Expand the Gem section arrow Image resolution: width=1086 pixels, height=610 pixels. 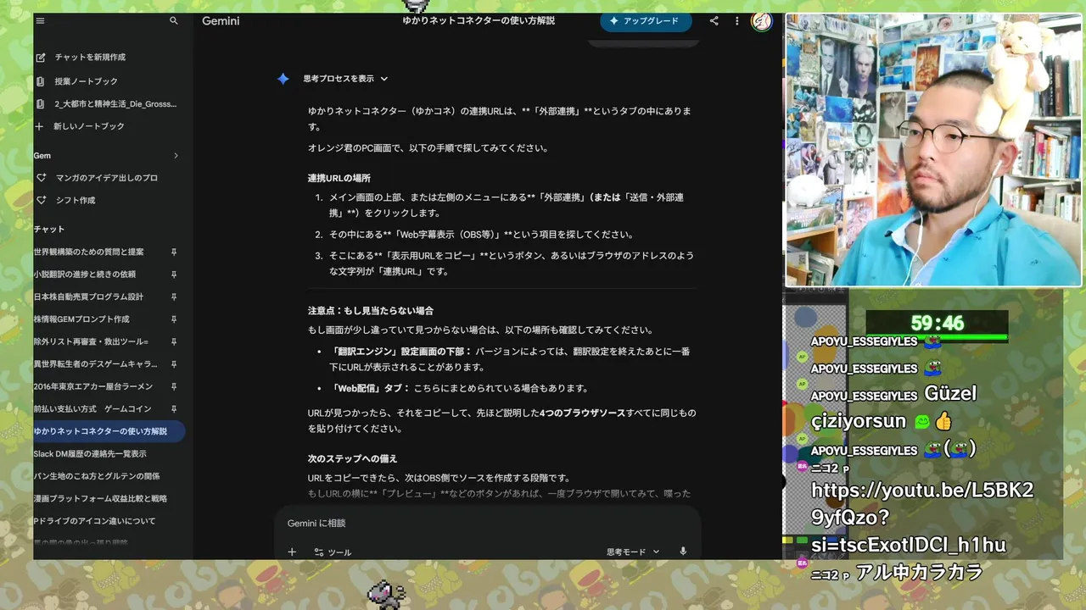tap(176, 156)
